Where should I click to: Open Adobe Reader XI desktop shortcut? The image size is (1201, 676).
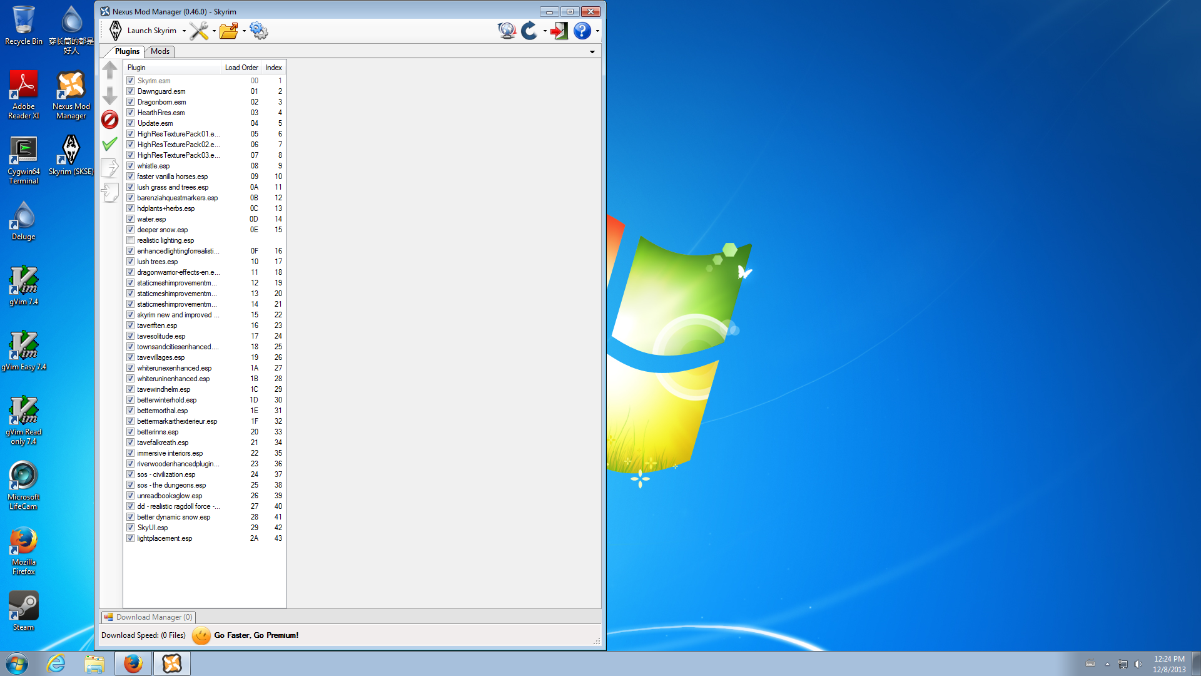pyautogui.click(x=24, y=95)
